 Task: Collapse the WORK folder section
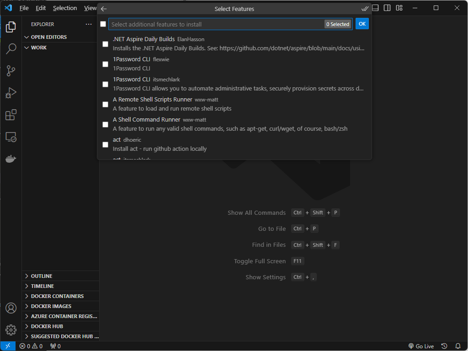(60, 48)
